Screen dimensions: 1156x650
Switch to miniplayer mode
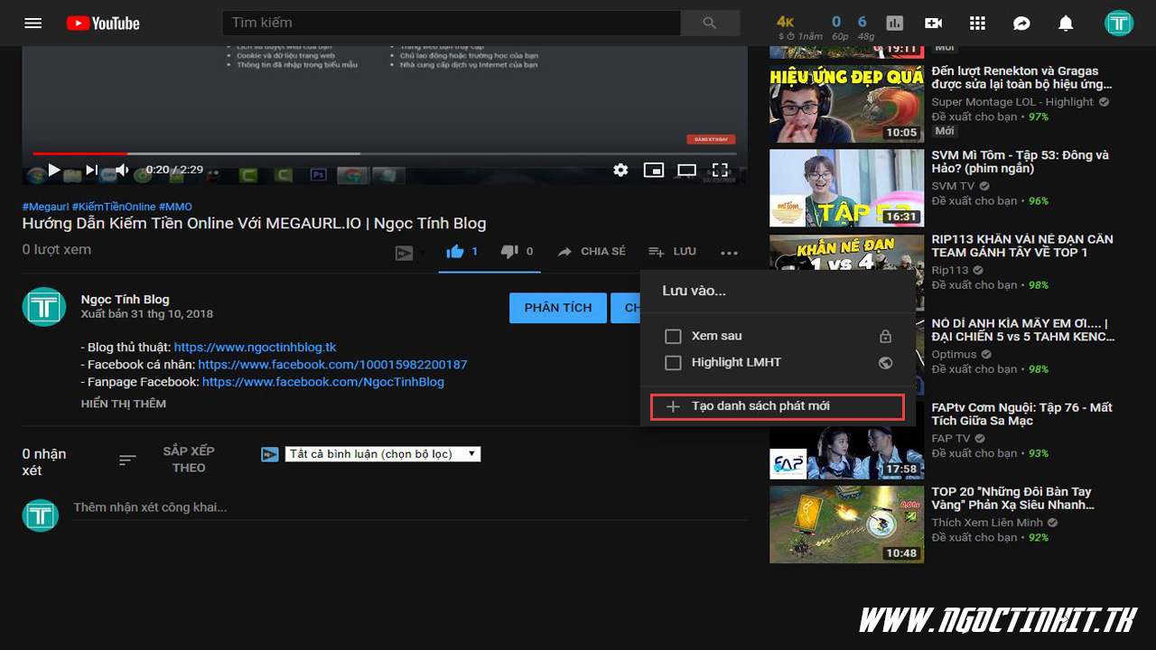click(654, 169)
